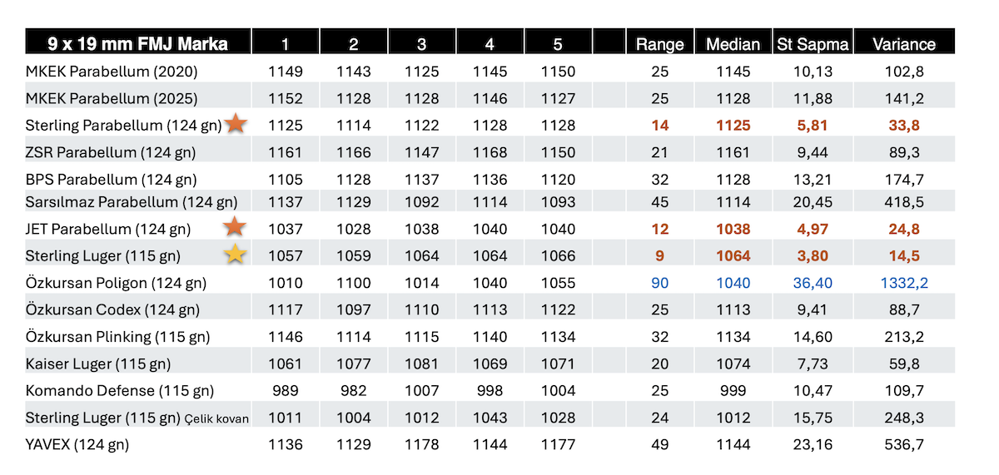Select the Median column header

click(x=733, y=44)
